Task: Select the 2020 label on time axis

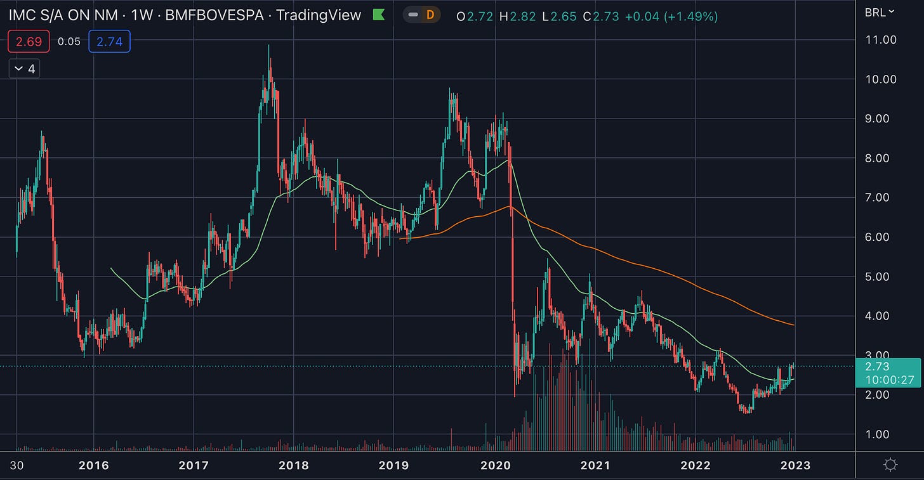Action: pyautogui.click(x=495, y=465)
